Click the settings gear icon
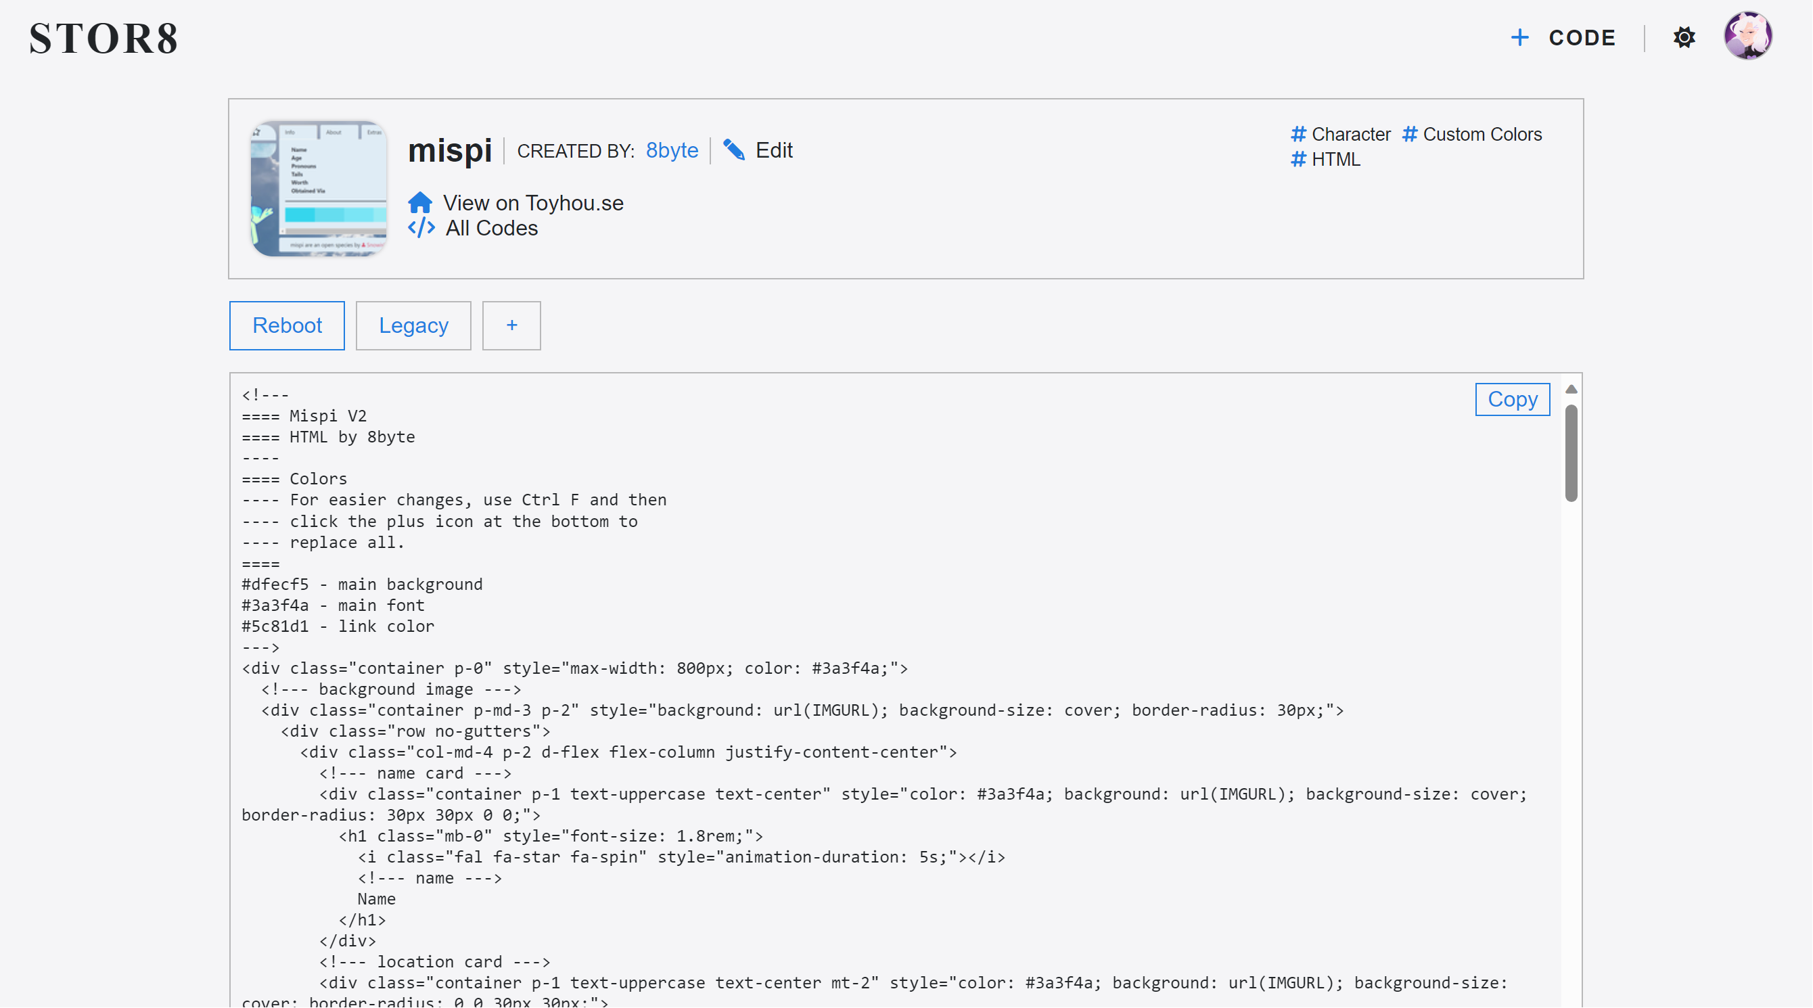This screenshot has height=1008, width=1813. pos(1684,36)
